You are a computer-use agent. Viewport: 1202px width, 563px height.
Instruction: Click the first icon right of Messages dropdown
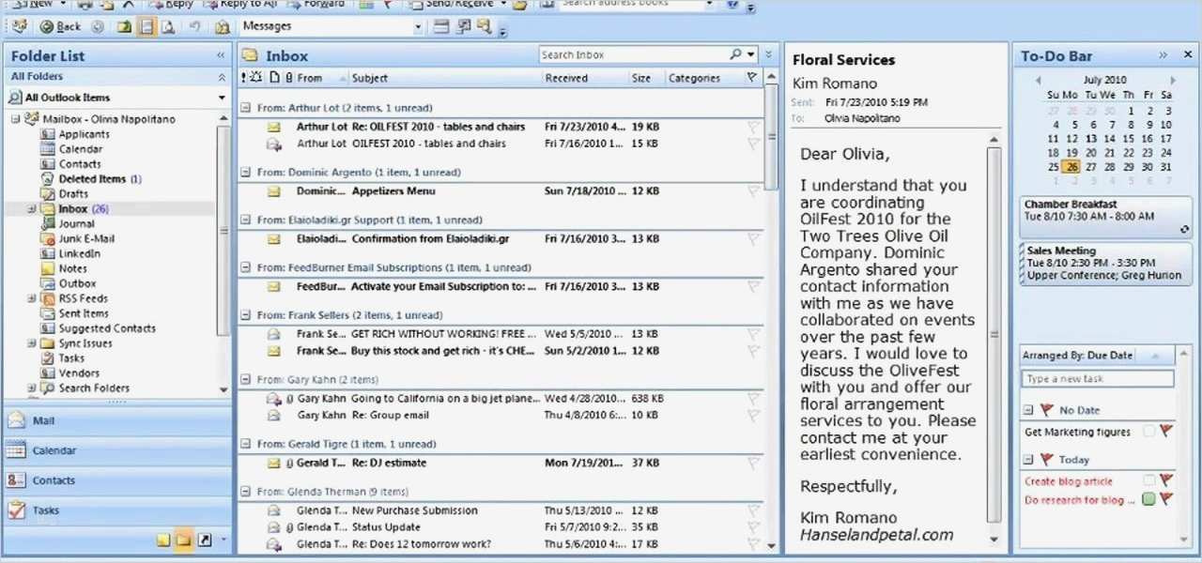pos(441,26)
